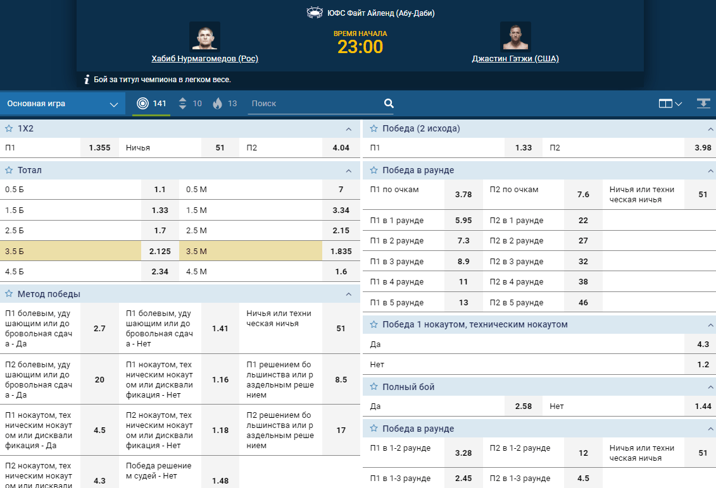The image size is (716, 488).
Task: Click the magnifier search icon
Action: tap(389, 104)
